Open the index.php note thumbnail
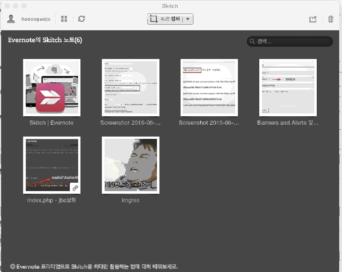The width and height of the screenshot is (342, 272). tap(52, 165)
